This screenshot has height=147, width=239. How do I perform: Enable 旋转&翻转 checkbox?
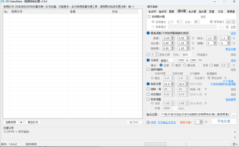[148, 69]
